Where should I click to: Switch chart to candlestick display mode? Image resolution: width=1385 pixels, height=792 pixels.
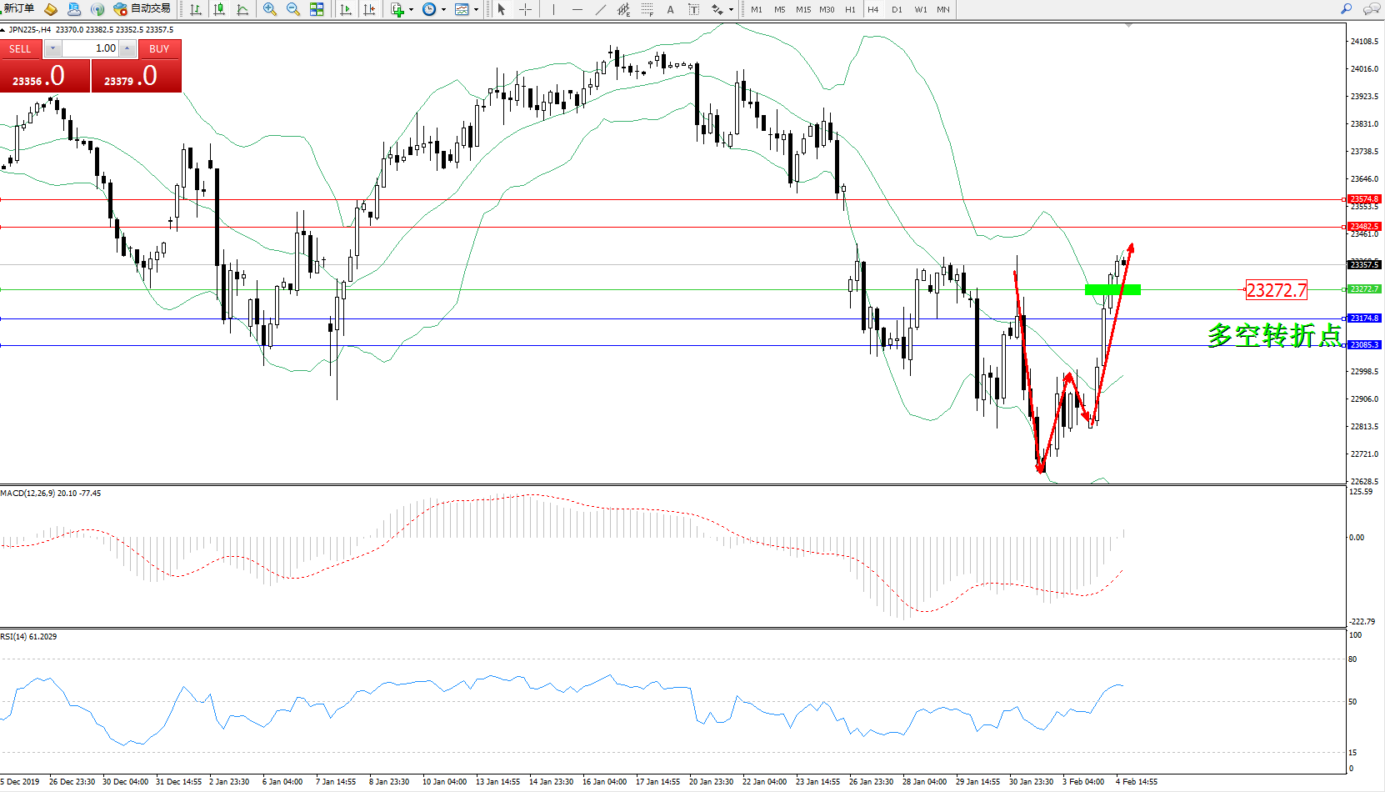(219, 9)
